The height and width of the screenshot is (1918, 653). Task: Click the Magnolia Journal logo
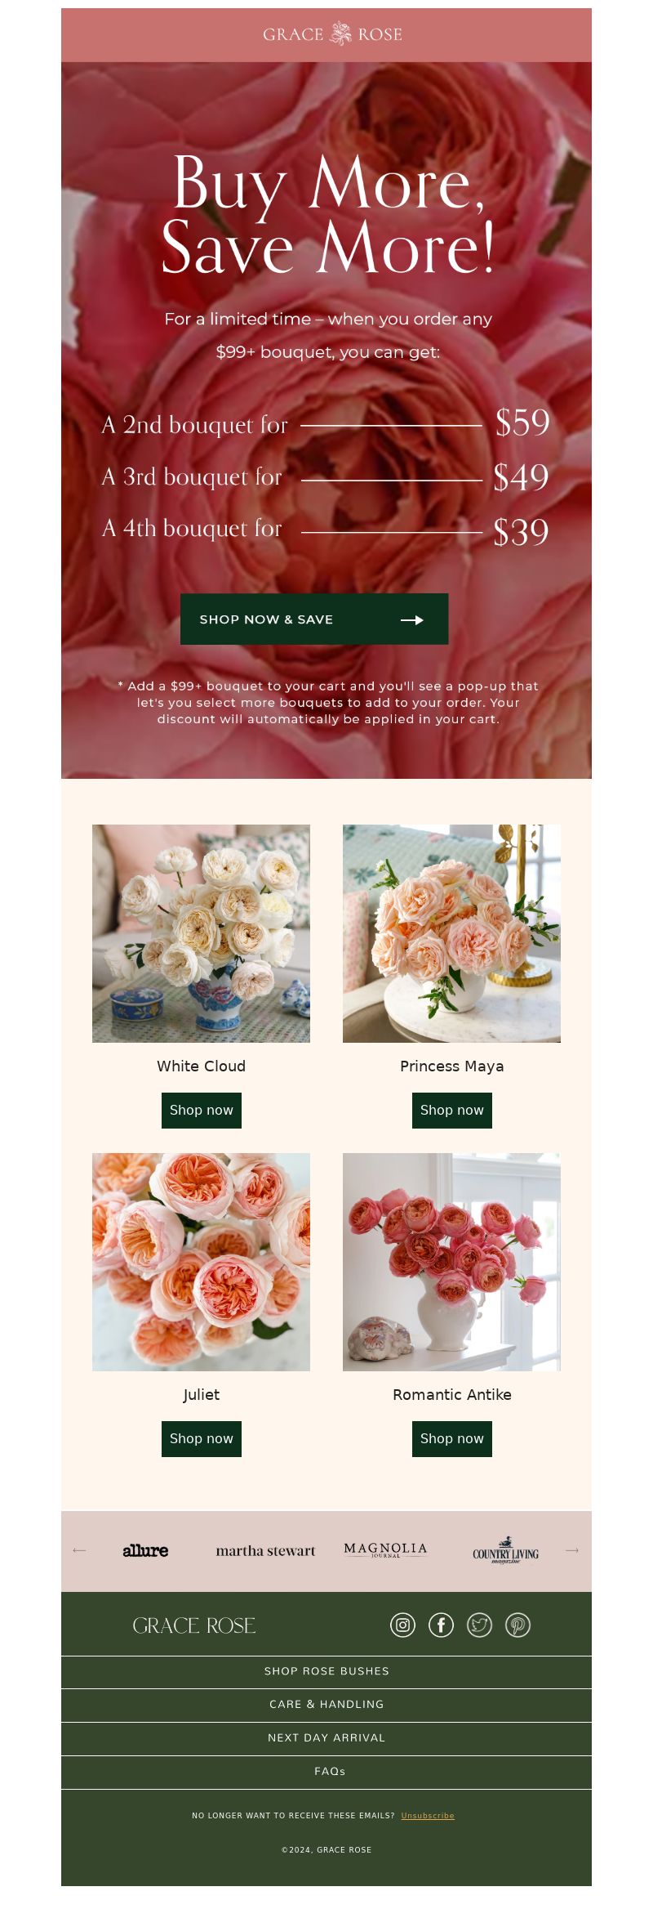pyautogui.click(x=385, y=1550)
